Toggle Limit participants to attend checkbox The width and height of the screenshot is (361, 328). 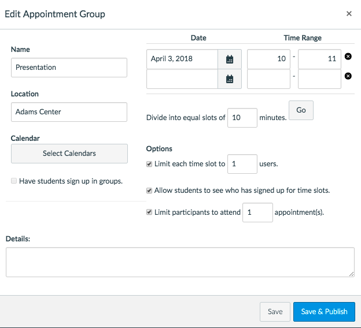click(x=150, y=213)
